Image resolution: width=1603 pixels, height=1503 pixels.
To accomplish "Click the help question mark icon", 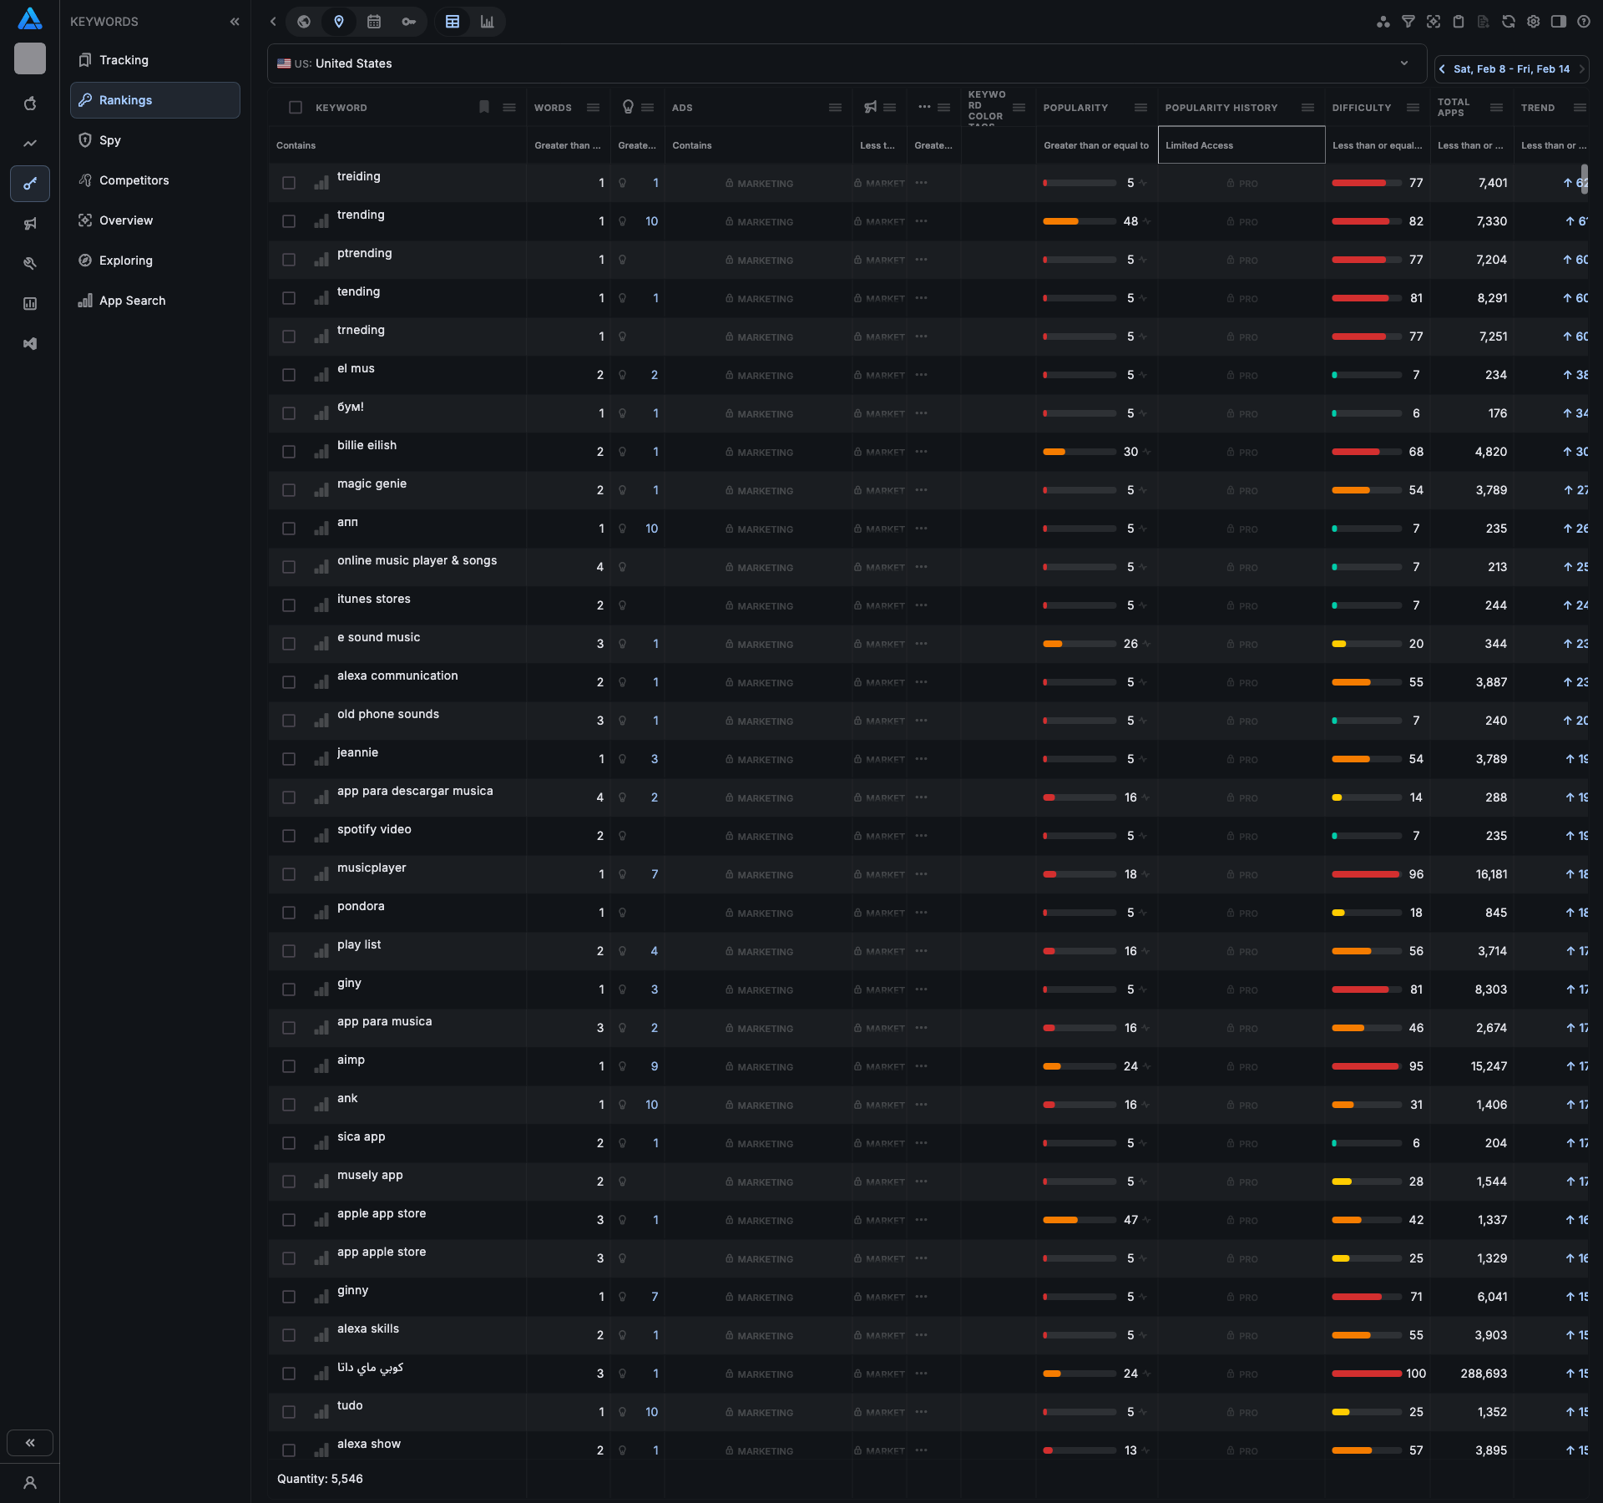I will (x=1584, y=22).
